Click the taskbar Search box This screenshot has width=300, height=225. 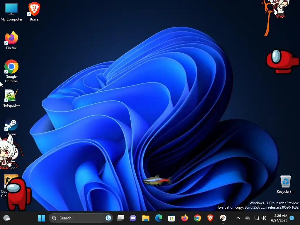tap(81, 218)
